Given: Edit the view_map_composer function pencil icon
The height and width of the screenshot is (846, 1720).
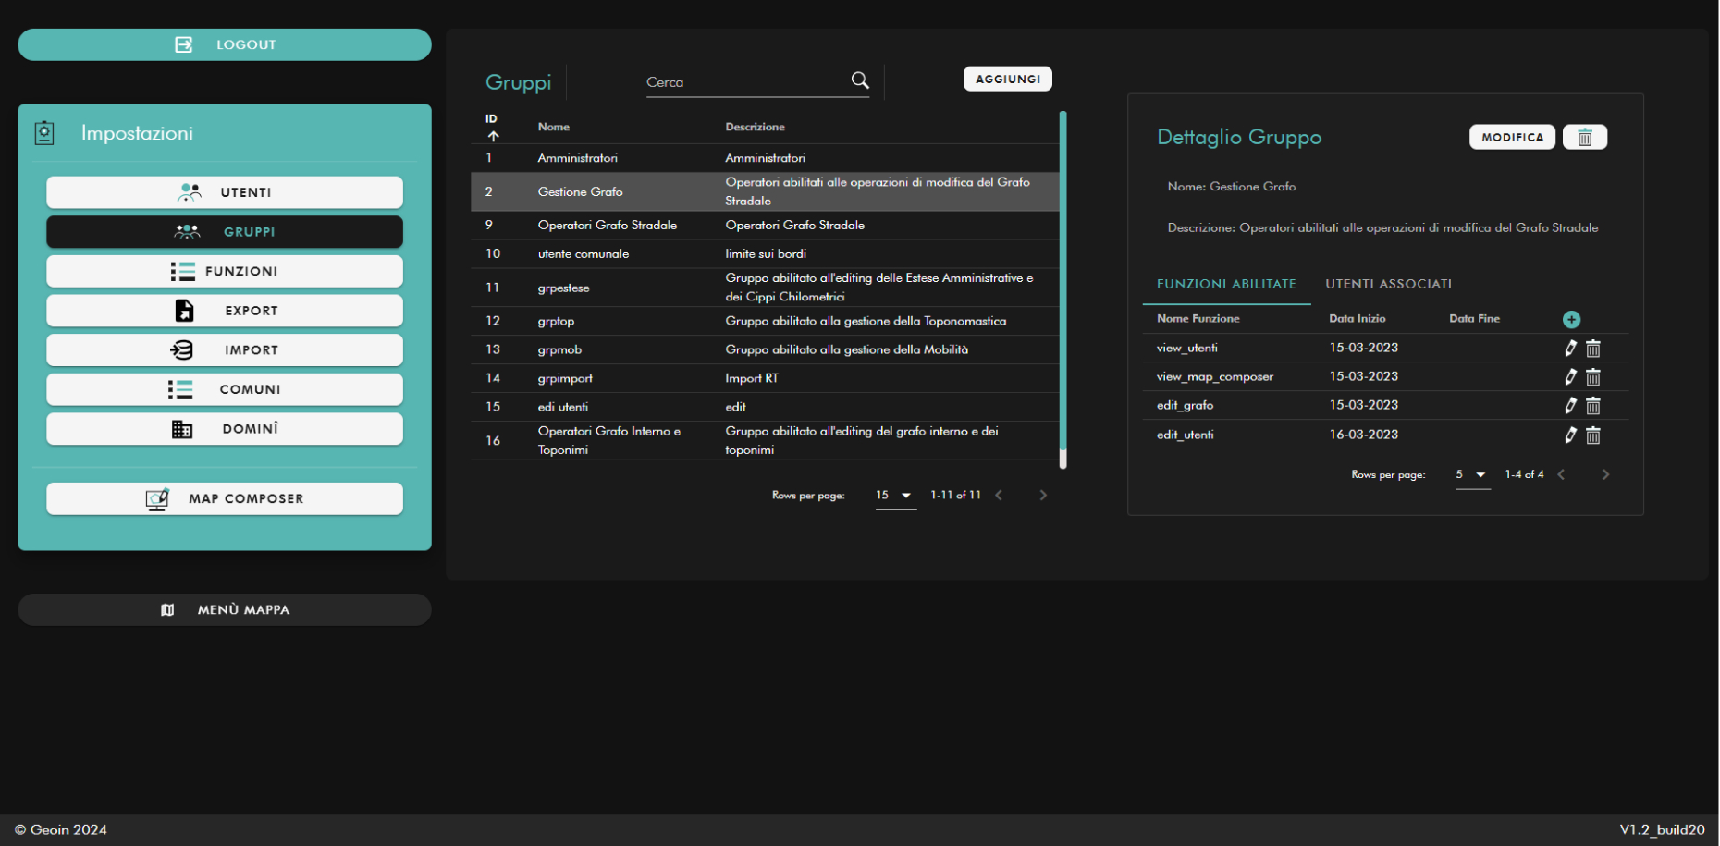Looking at the screenshot, I should [x=1570, y=376].
